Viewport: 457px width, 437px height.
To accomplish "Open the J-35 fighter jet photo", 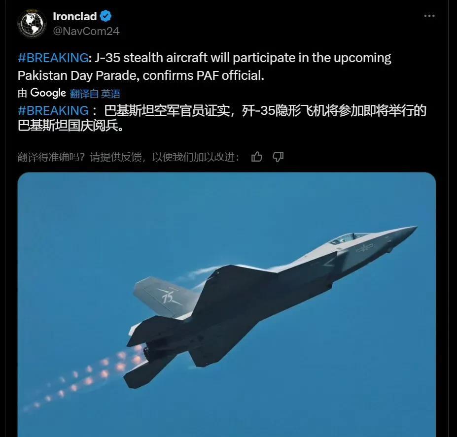I will point(227,304).
